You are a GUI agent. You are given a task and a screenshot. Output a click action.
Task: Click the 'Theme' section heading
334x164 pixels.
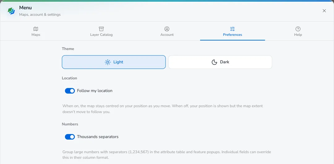tap(68, 49)
